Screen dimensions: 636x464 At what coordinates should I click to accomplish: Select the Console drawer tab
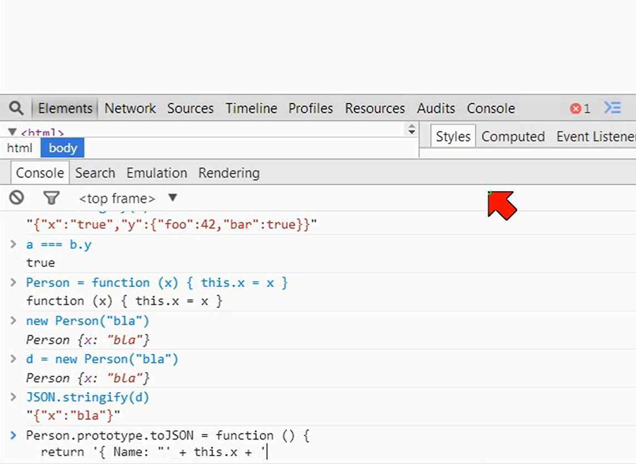[x=40, y=173]
